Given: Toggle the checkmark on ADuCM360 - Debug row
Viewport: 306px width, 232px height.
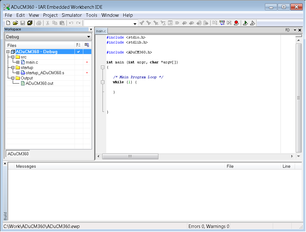Looking at the screenshot, I should click(x=79, y=52).
